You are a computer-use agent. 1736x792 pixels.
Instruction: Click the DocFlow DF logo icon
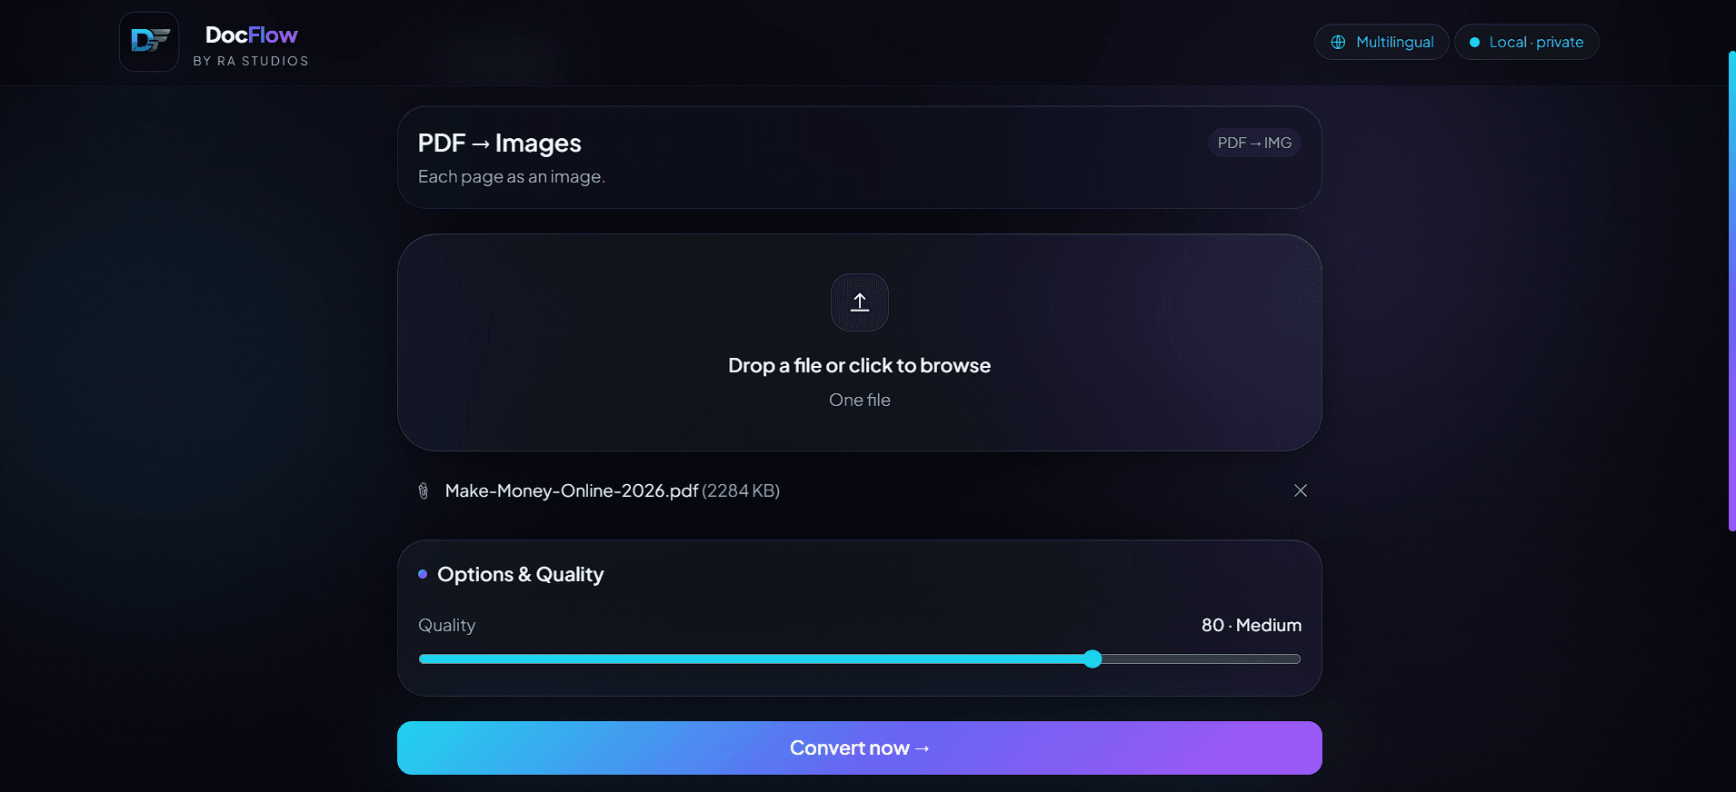click(x=149, y=42)
